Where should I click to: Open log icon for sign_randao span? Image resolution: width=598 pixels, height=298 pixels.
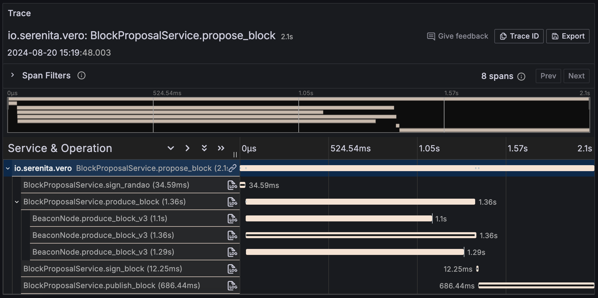pos(232,185)
